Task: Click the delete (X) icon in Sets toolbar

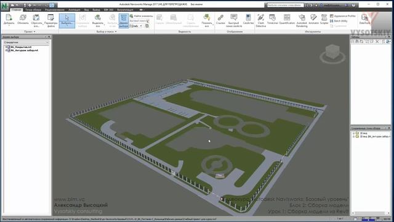Action: pyautogui.click(x=377, y=41)
